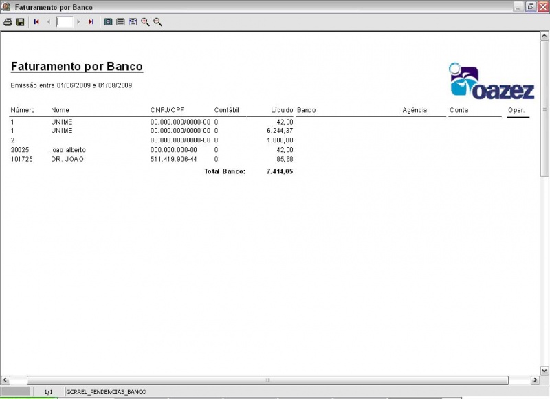This screenshot has height=399, width=550.
Task: Click GCRREL_PENDENCIAS_BANCO in status bar
Action: 107,392
